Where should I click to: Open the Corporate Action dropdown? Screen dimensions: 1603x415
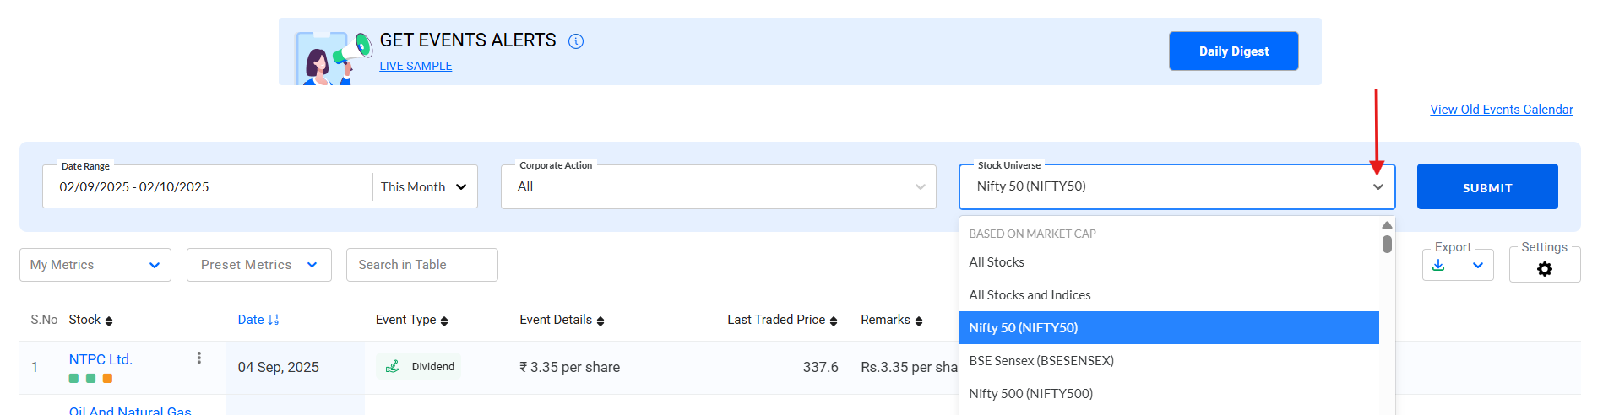tap(719, 186)
